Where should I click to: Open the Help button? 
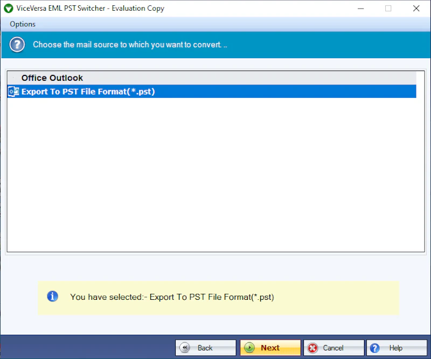click(397, 348)
